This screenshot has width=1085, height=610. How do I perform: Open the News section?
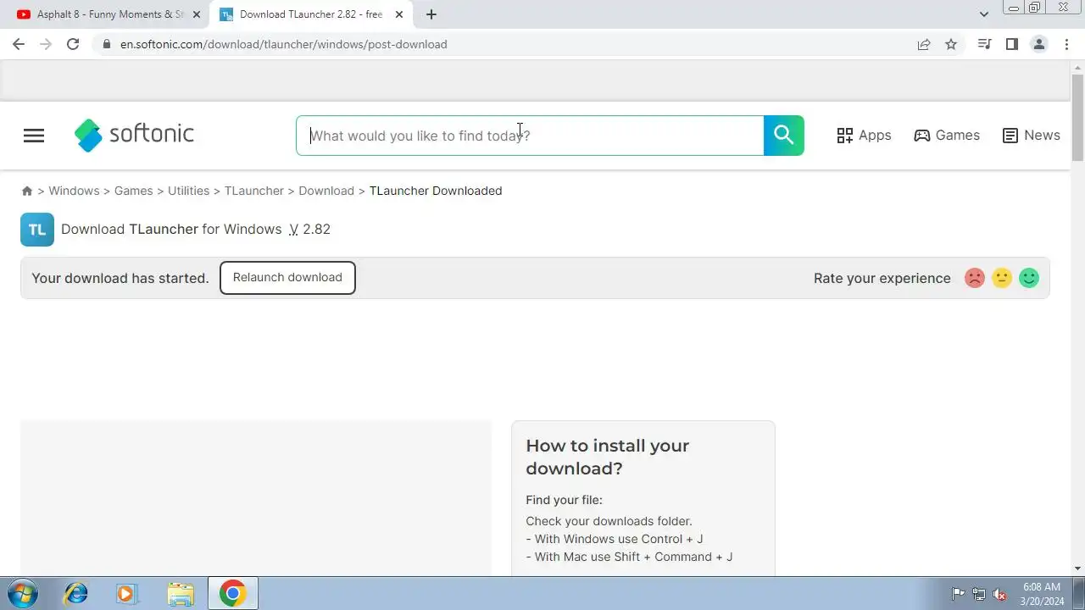point(1031,136)
